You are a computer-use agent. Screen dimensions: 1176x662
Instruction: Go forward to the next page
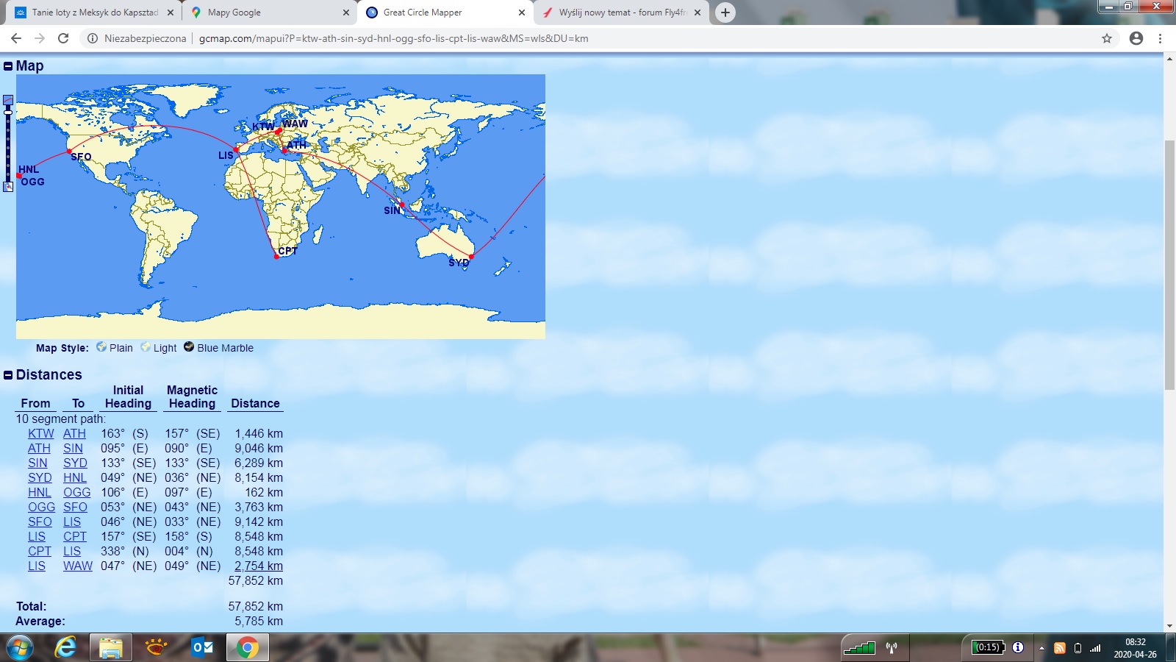[40, 38]
